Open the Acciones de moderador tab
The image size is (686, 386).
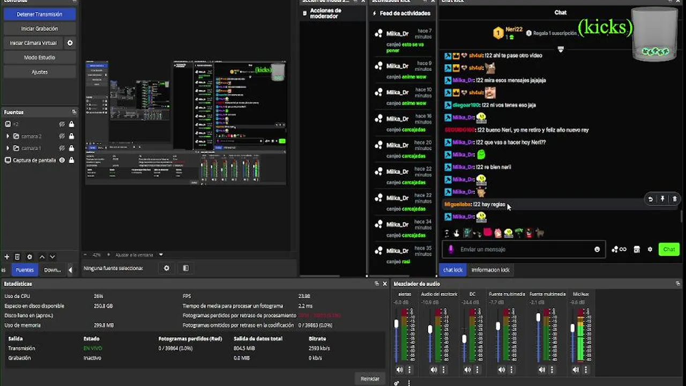click(x=325, y=13)
